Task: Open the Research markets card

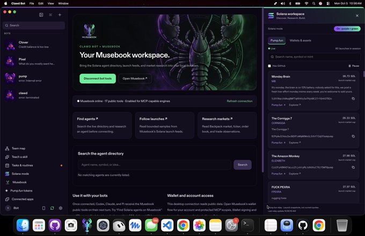Action: (x=227, y=126)
